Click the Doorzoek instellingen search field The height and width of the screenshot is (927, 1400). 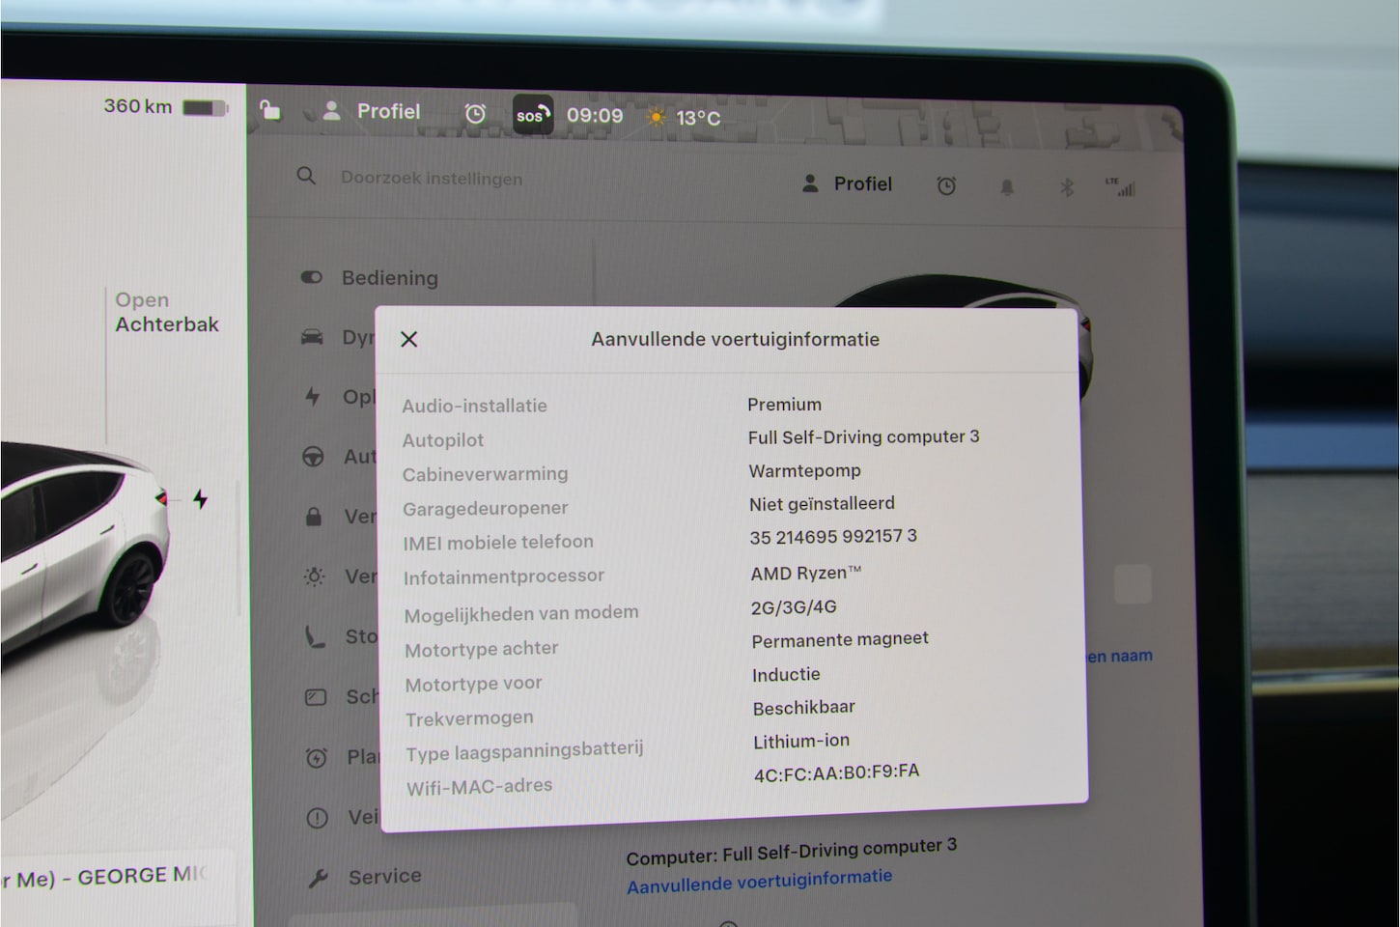click(431, 179)
